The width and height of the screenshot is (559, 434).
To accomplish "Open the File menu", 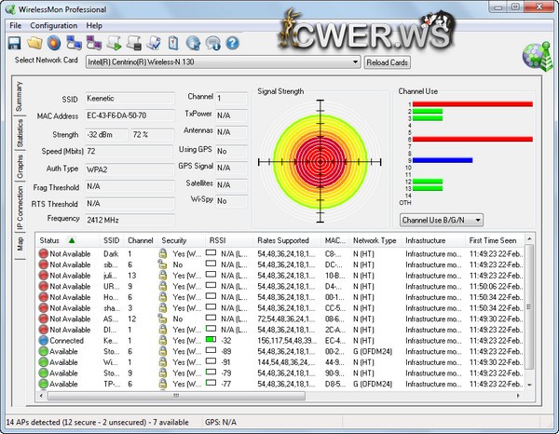I will tap(15, 25).
